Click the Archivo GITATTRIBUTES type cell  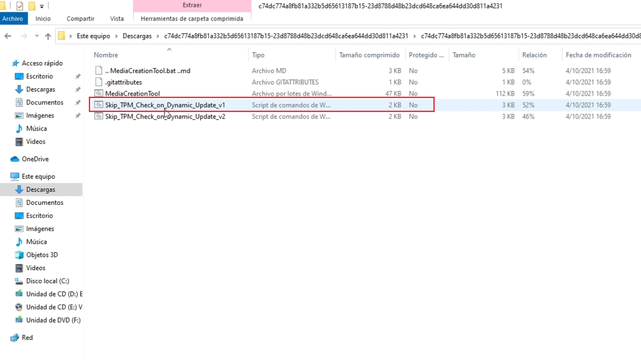tap(285, 82)
